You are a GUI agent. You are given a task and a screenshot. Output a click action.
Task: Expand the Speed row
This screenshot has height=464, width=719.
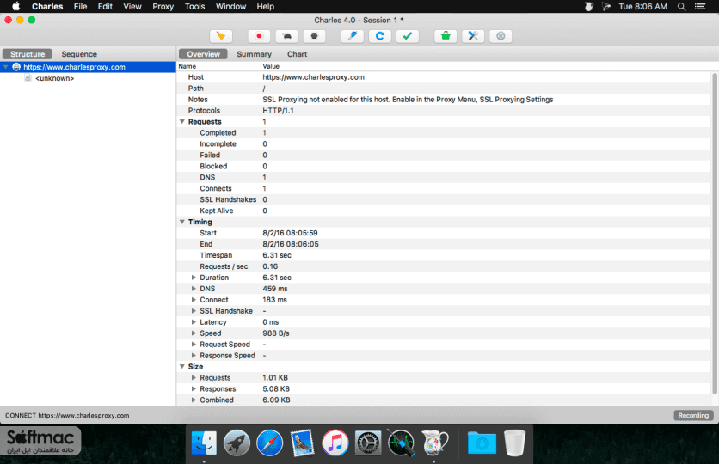pyautogui.click(x=194, y=333)
